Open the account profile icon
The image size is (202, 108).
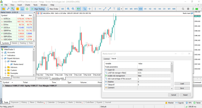point(188,9)
